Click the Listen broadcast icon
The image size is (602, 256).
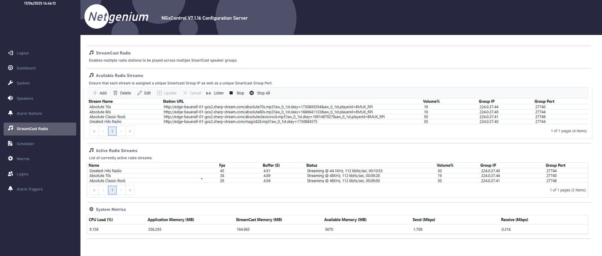pos(208,93)
